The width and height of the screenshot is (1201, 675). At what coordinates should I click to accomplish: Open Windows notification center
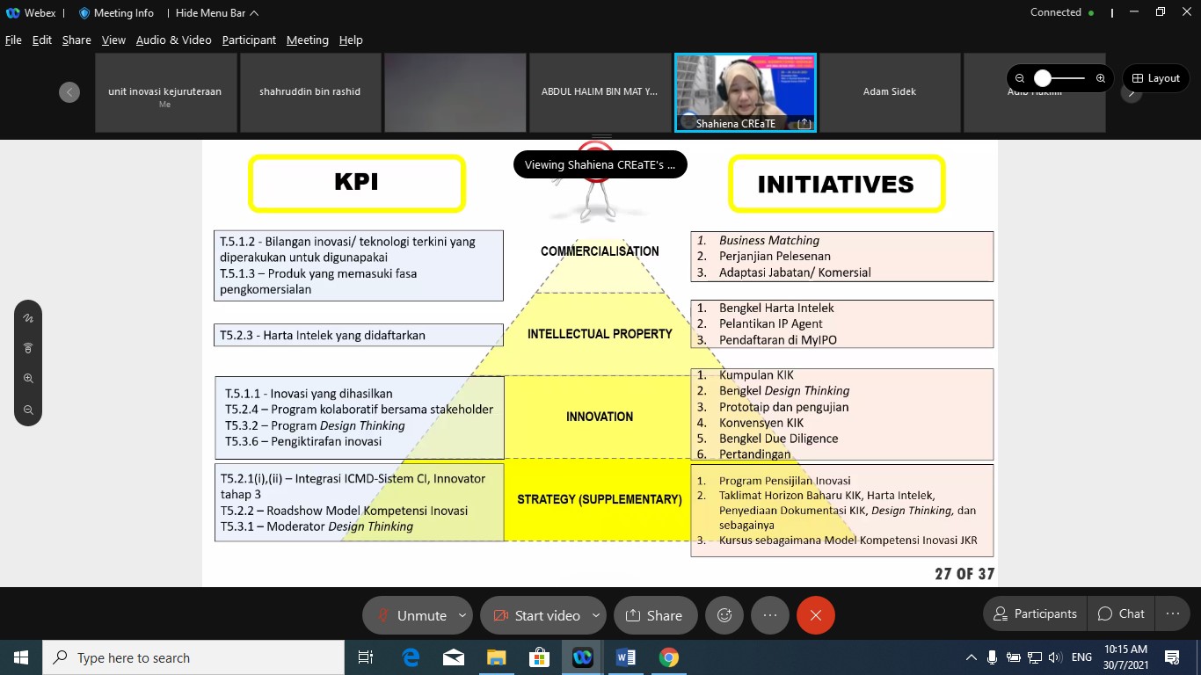(1172, 657)
